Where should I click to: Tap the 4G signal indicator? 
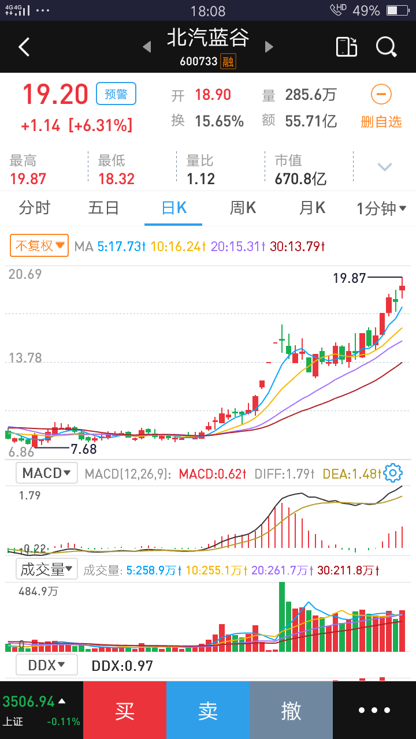pyautogui.click(x=18, y=10)
